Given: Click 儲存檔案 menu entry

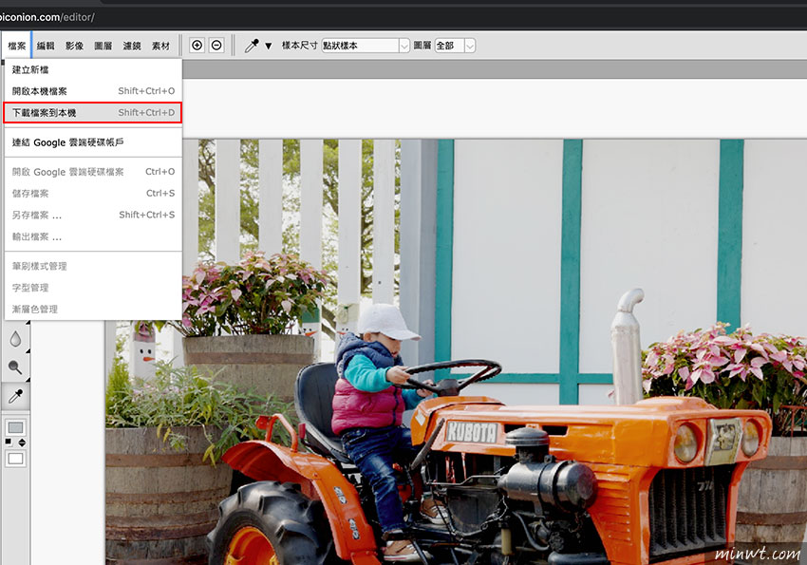Looking at the screenshot, I should 93,194.
